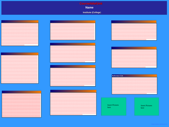Select the "Course/title/Unit" heading text
This screenshot has width=169, height=127.
tap(91, 4)
